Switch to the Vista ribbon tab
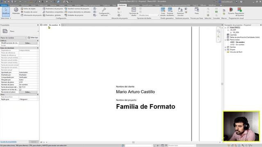The height and width of the screenshot is (147, 262). click(114, 5)
